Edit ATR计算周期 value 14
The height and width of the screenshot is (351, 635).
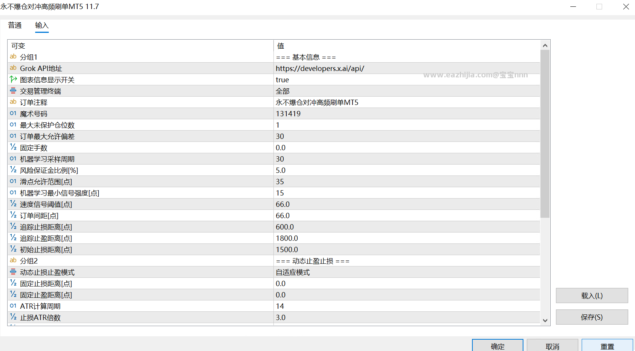(x=407, y=306)
